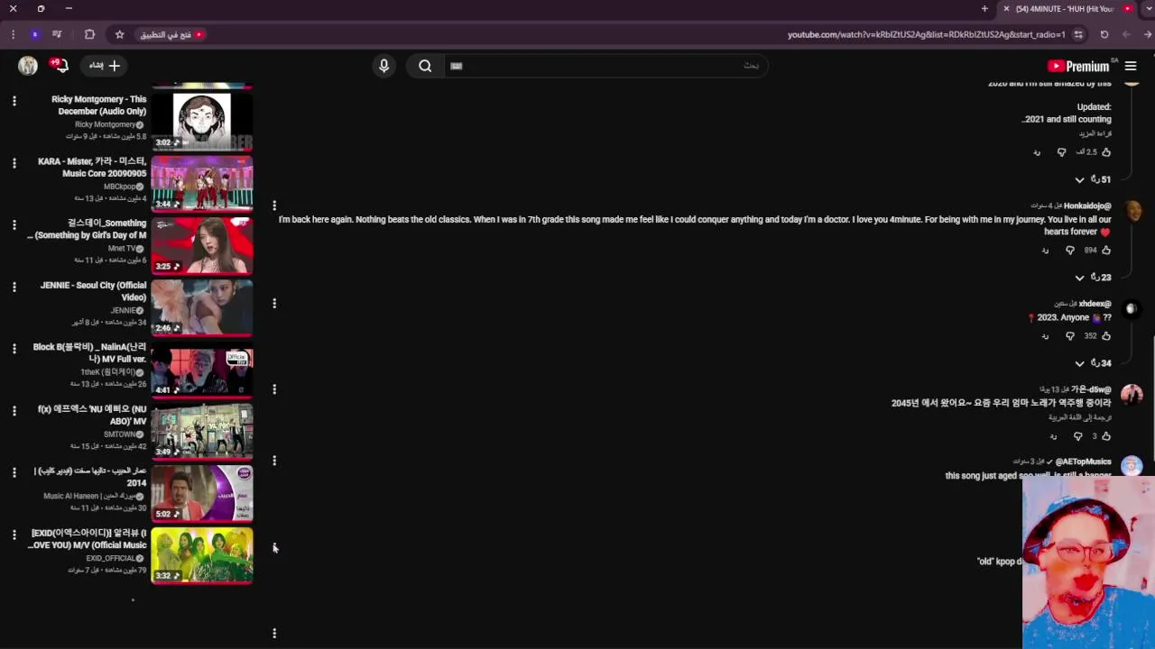Expand the 51 replies thread

[x=1093, y=179]
